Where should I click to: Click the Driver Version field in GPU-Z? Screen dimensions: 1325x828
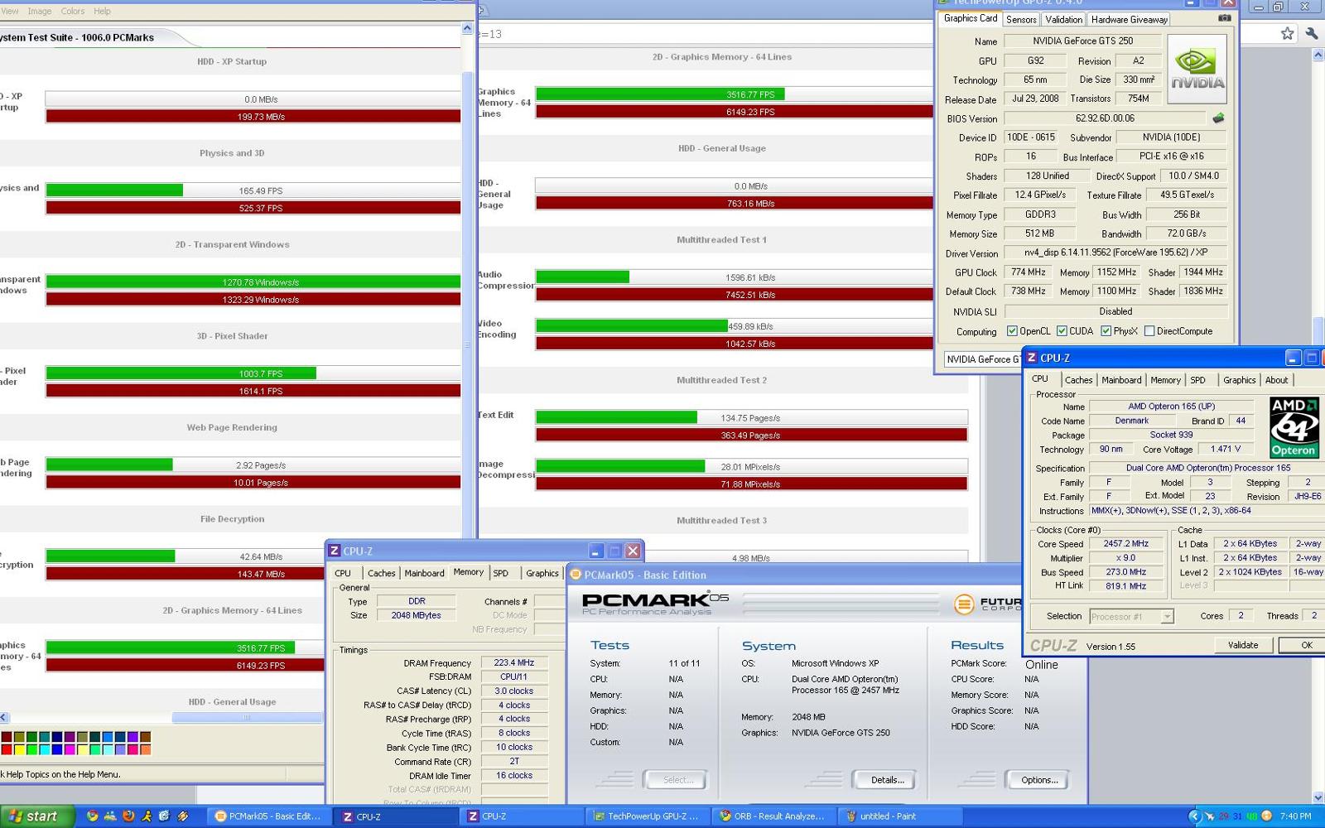point(1115,253)
